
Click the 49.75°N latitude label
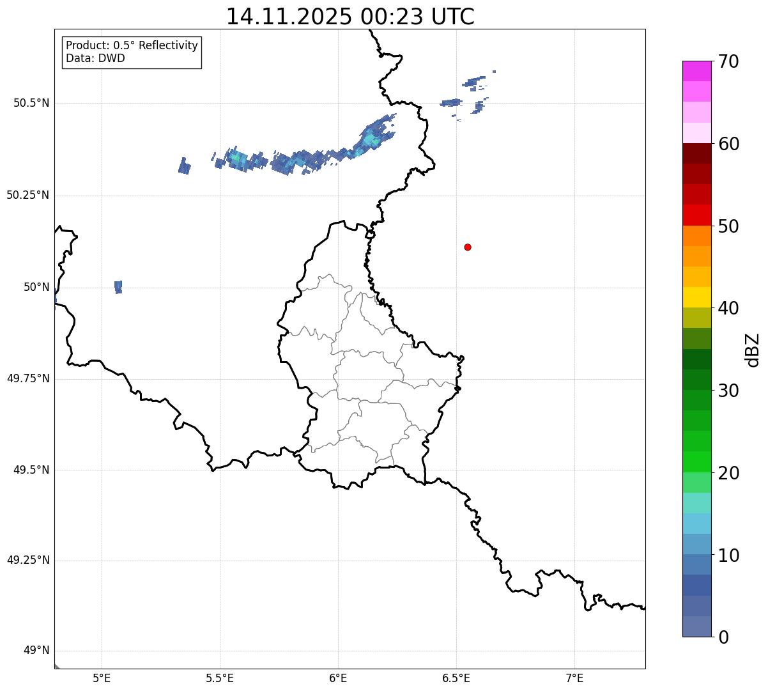(x=28, y=378)
